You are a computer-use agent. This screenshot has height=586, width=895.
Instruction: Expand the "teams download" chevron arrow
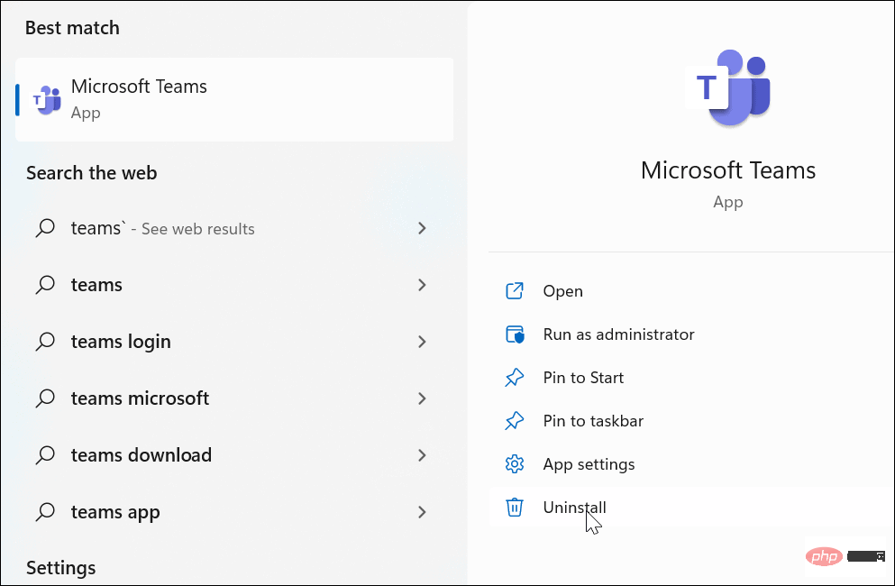pyautogui.click(x=422, y=455)
